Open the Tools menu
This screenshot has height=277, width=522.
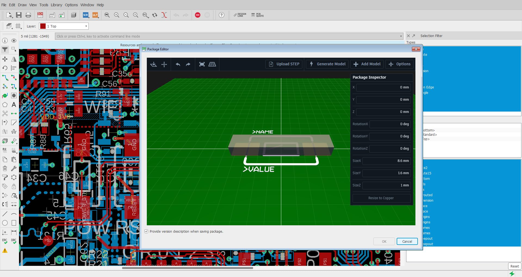43,5
